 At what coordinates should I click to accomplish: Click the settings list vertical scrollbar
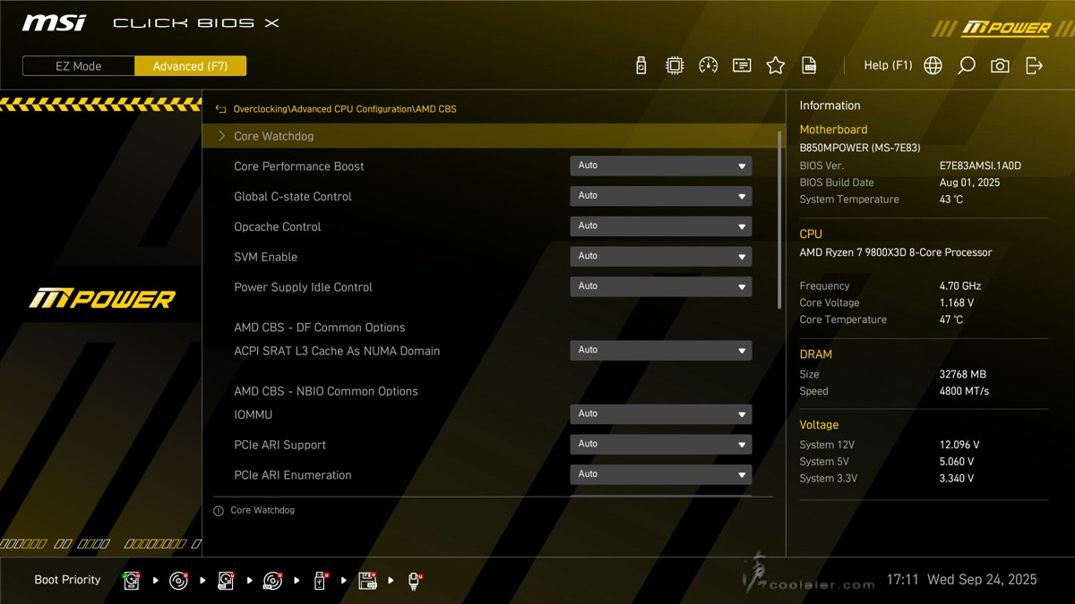pyautogui.click(x=779, y=219)
